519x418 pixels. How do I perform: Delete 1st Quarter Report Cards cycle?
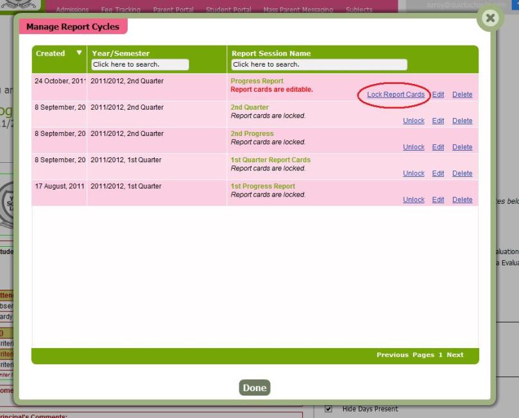[x=462, y=174]
